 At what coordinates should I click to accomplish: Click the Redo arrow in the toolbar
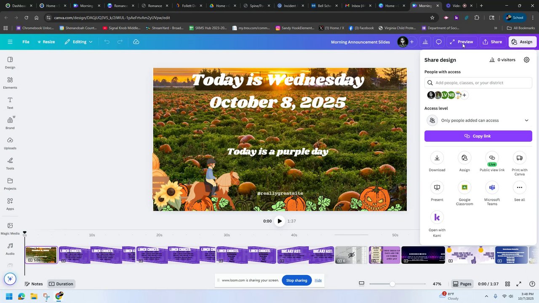(120, 42)
